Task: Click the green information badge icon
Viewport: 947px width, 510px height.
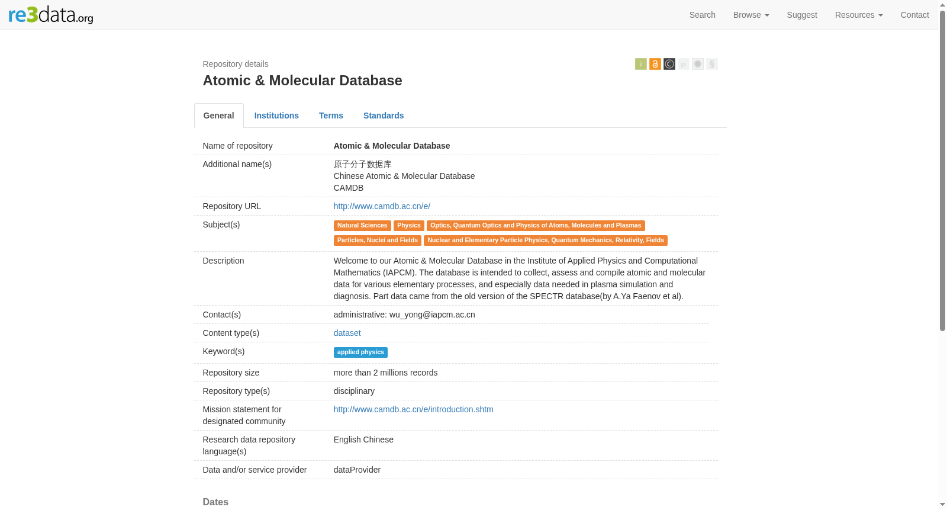Action: pos(641,64)
